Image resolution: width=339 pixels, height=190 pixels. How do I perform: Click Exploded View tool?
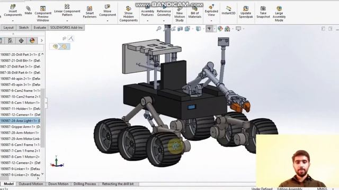pos(211,10)
